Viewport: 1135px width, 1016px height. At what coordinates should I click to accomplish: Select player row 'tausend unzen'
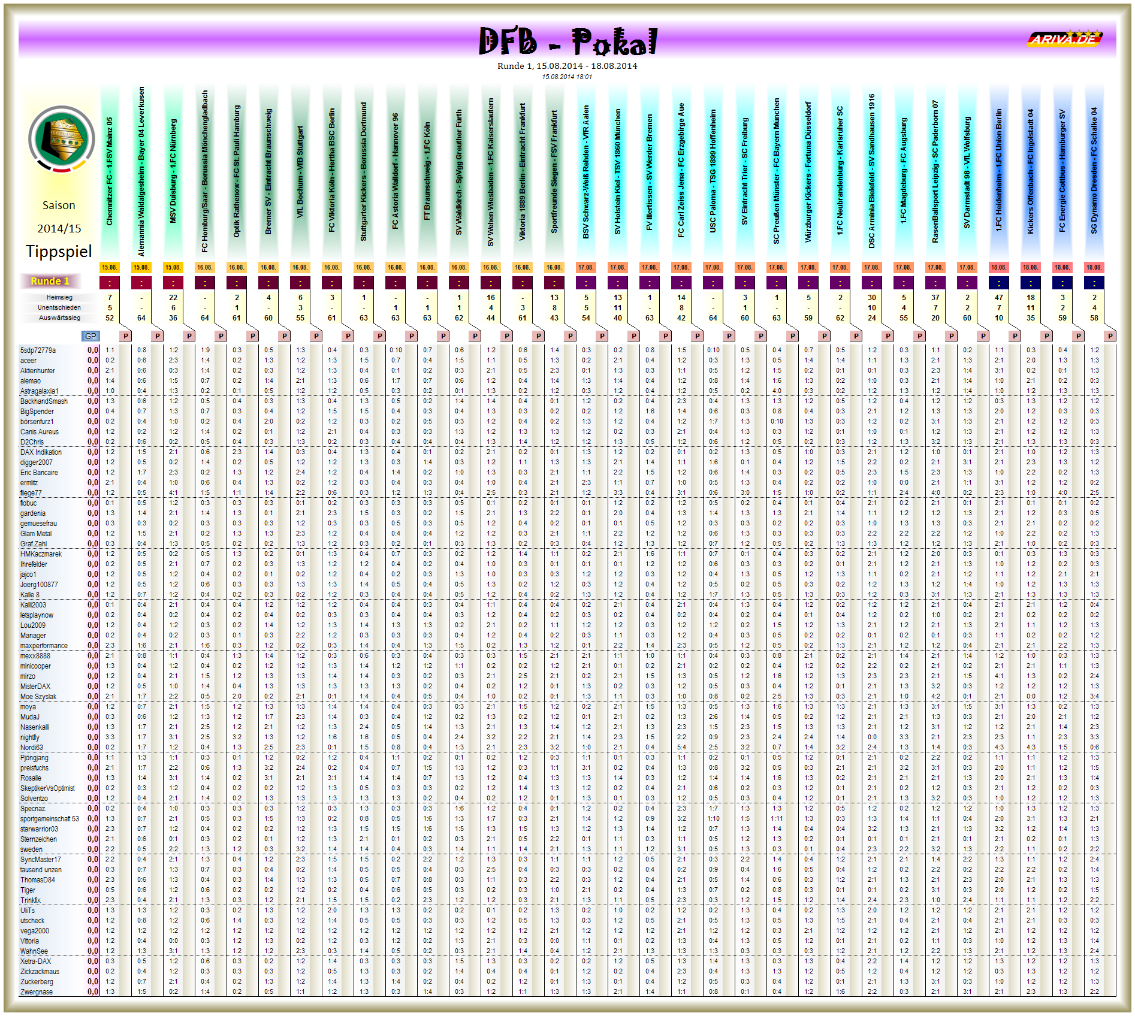[567, 869]
